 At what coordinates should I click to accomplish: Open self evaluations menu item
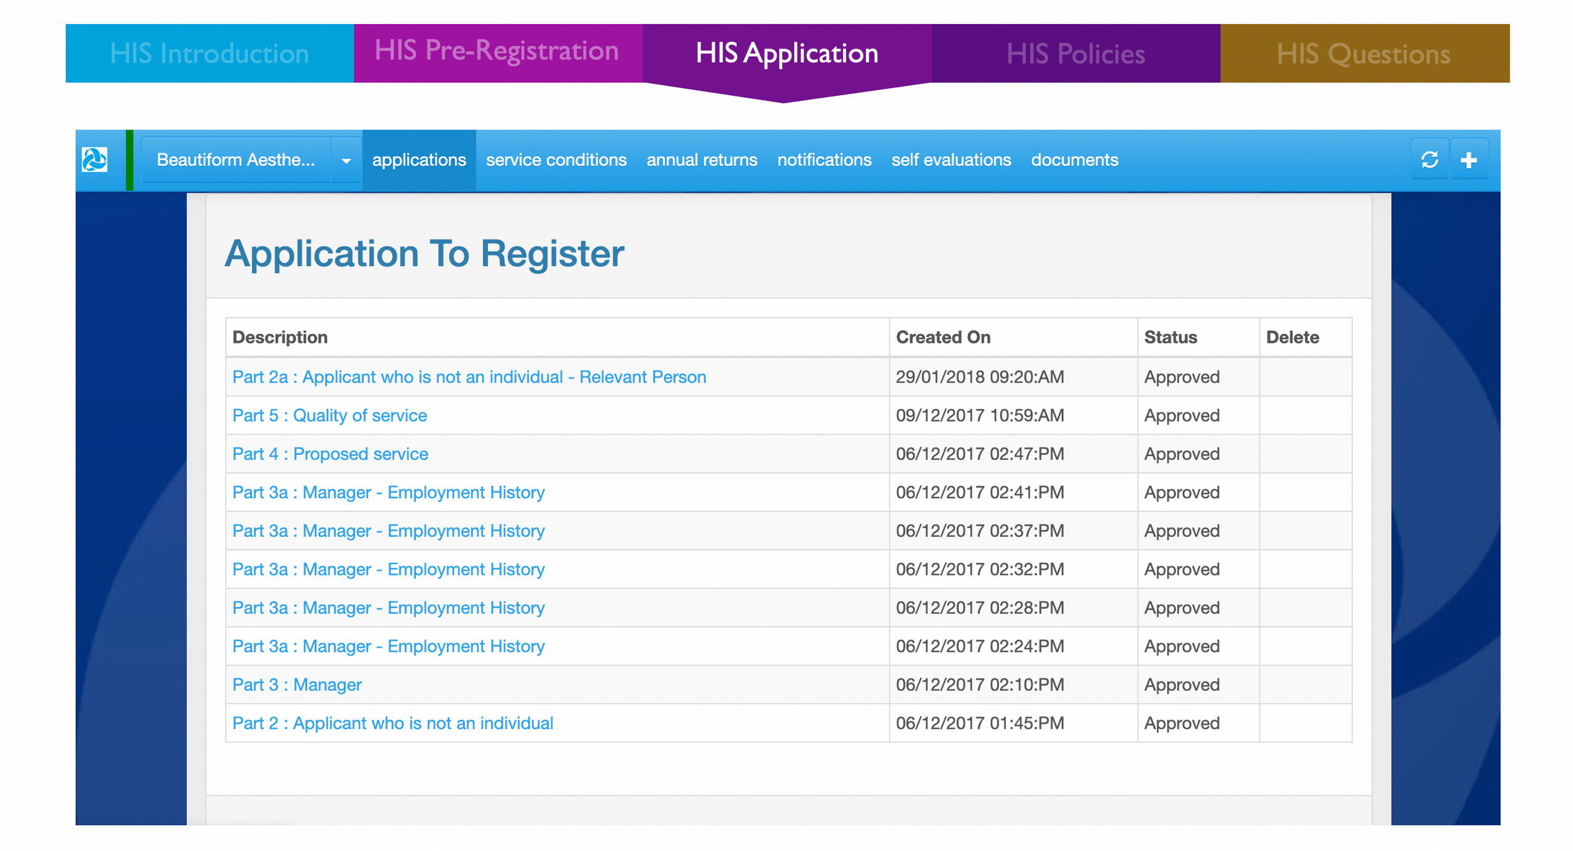click(951, 160)
